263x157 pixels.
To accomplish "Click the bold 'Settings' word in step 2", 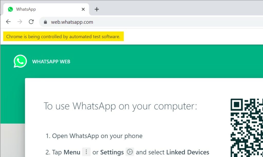I will pos(112,152).
